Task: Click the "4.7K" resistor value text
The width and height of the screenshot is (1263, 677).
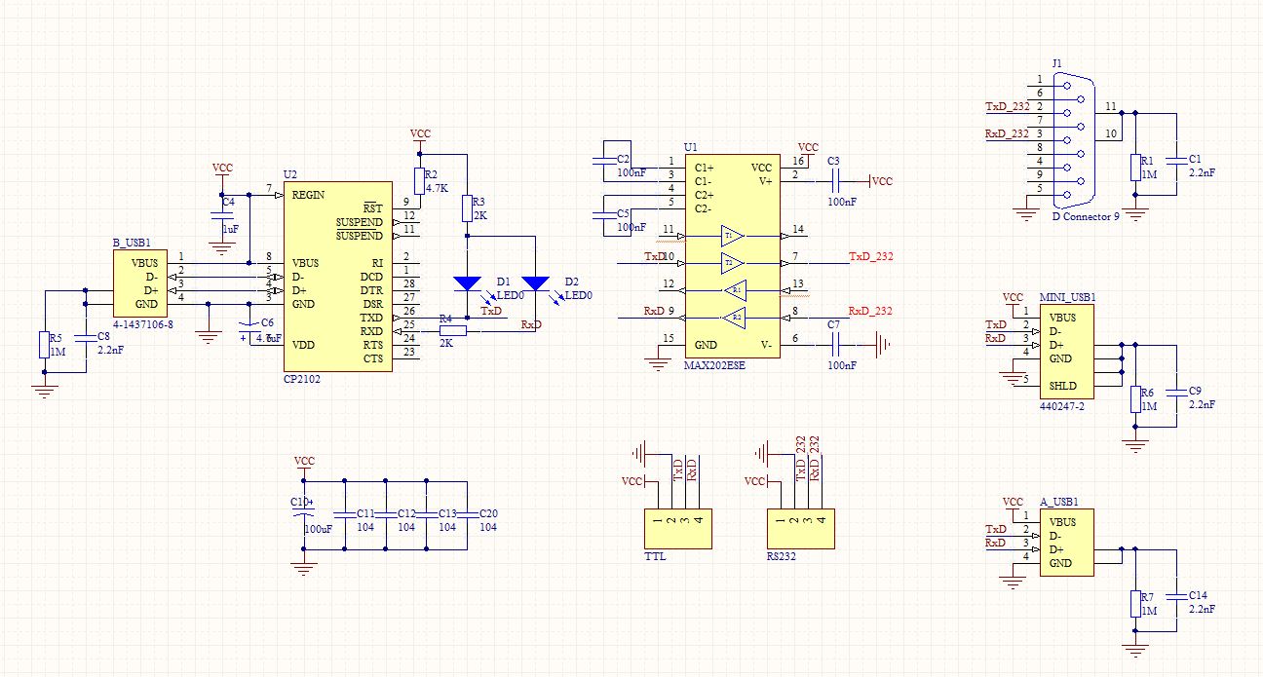Action: (437, 188)
